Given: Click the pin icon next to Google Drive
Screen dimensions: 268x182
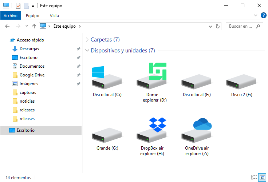Looking at the screenshot, I should point(78,75).
